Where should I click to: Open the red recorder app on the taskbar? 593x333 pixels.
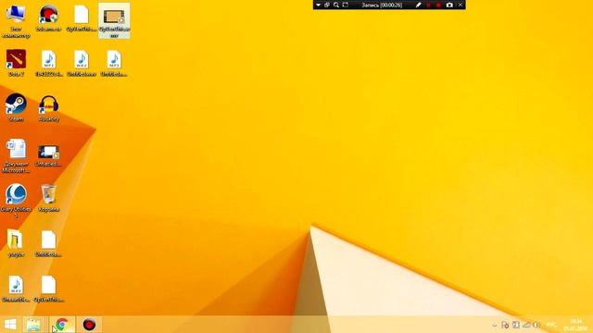(x=89, y=325)
